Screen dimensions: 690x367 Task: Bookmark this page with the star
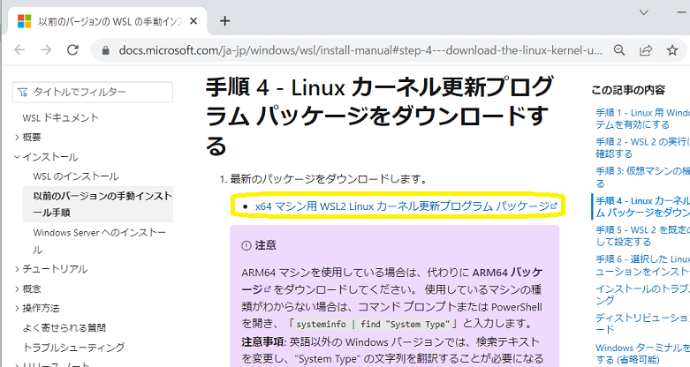(672, 50)
